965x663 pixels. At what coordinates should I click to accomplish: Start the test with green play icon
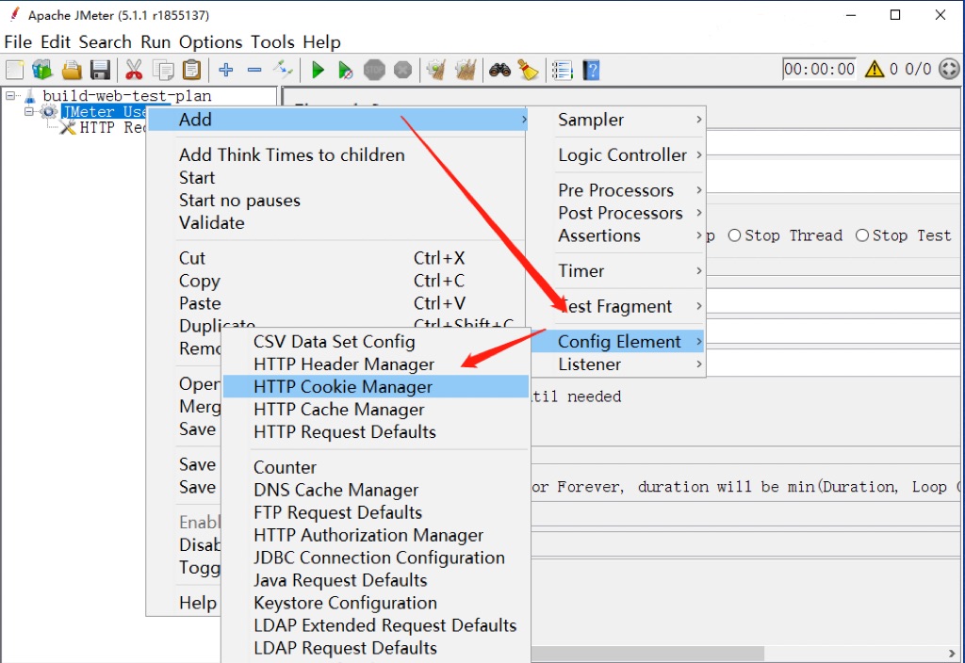pyautogui.click(x=318, y=70)
